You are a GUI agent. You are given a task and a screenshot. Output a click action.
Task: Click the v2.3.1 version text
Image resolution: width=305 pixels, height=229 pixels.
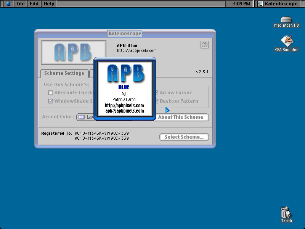tap(202, 72)
